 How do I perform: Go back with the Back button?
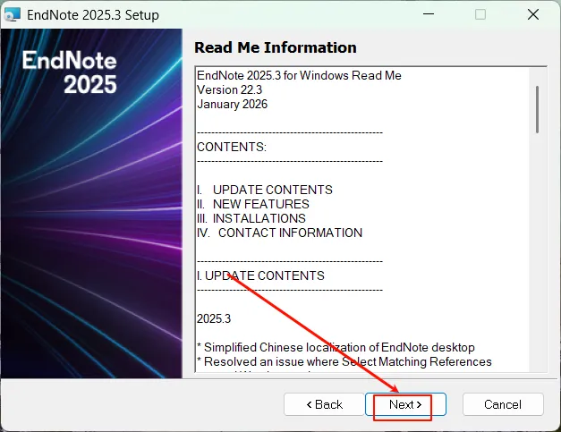pos(324,404)
